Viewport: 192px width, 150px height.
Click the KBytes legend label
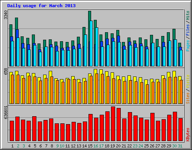[187, 135]
